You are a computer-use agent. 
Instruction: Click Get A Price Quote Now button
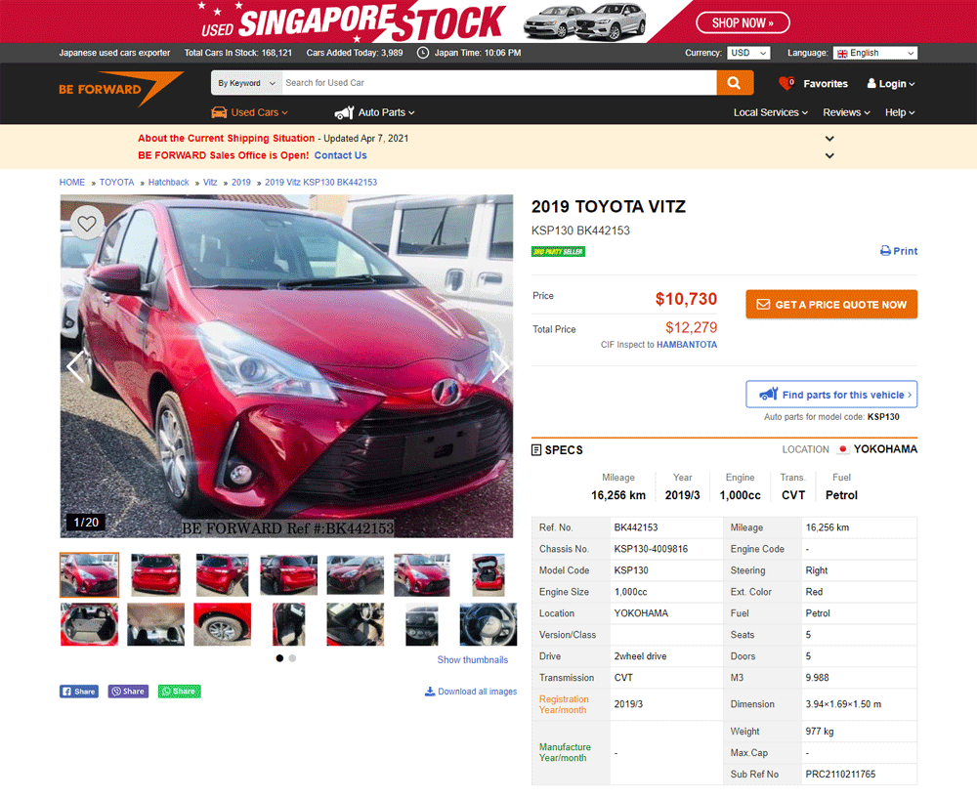831,305
